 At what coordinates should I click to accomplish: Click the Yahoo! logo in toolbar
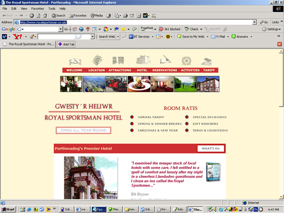[x=18, y=37]
